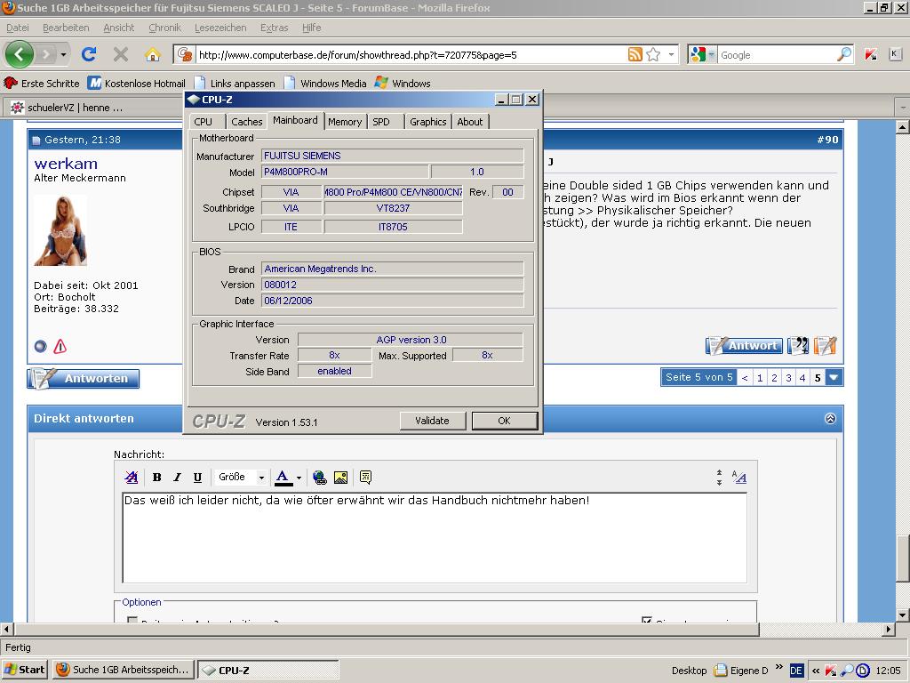
Task: Remove text formatting icon in the editor
Action: pyautogui.click(x=132, y=478)
